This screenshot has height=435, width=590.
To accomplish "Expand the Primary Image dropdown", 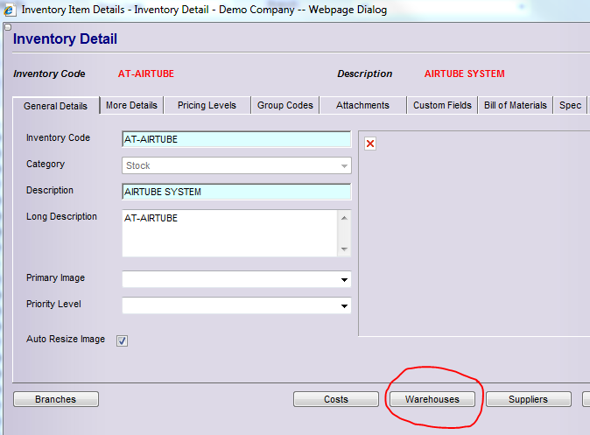I will click(x=236, y=280).
